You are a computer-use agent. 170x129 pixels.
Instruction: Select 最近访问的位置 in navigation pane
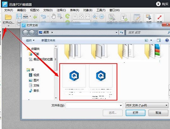point(43,59)
